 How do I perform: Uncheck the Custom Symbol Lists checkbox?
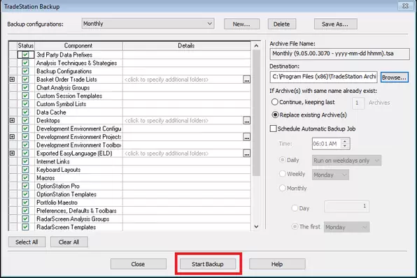(25, 104)
